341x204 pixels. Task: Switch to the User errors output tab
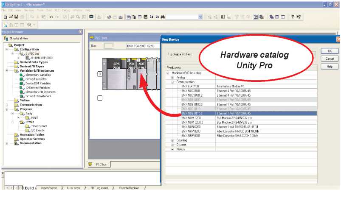pos(74,187)
